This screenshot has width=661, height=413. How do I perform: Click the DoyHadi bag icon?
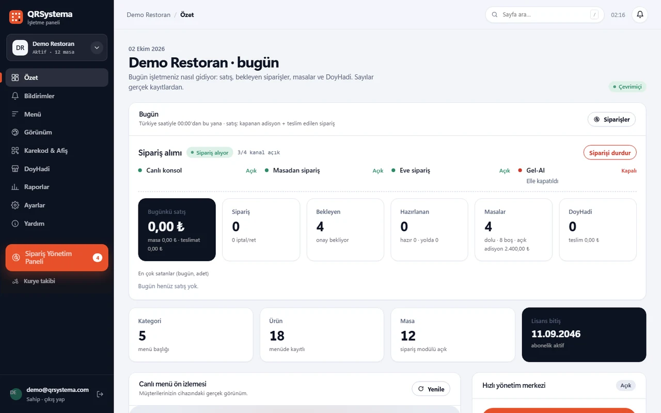tap(15, 169)
